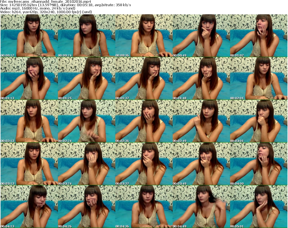This screenshot has width=288, height=228.
Task: Open the frame timestamped 00:02:01
Action: (259, 78)
